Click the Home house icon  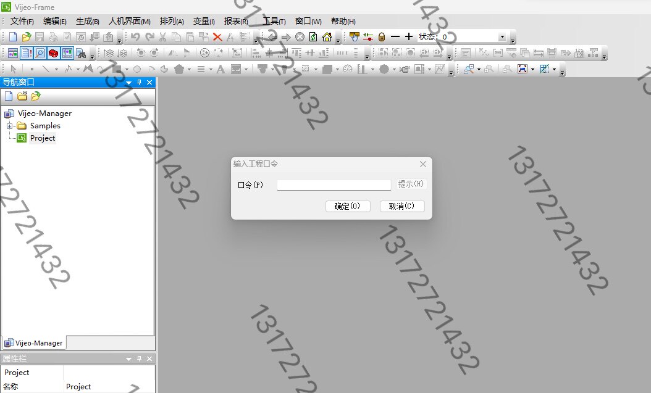pos(327,37)
